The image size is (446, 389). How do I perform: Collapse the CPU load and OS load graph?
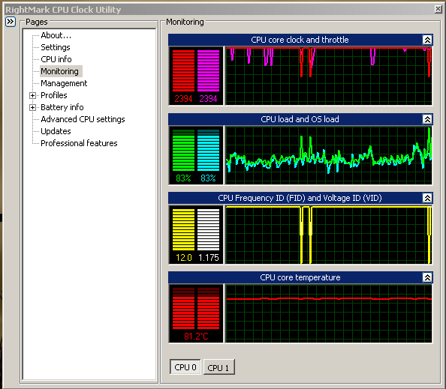pos(427,119)
